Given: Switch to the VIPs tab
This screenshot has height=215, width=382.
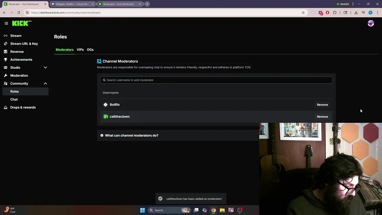Looking at the screenshot, I should coord(80,50).
